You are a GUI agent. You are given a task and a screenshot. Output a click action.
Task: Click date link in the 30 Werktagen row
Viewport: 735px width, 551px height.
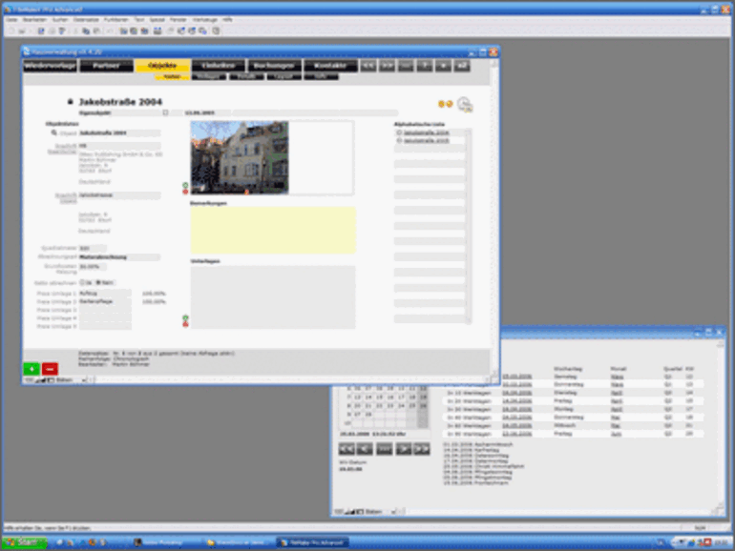pyautogui.click(x=517, y=410)
